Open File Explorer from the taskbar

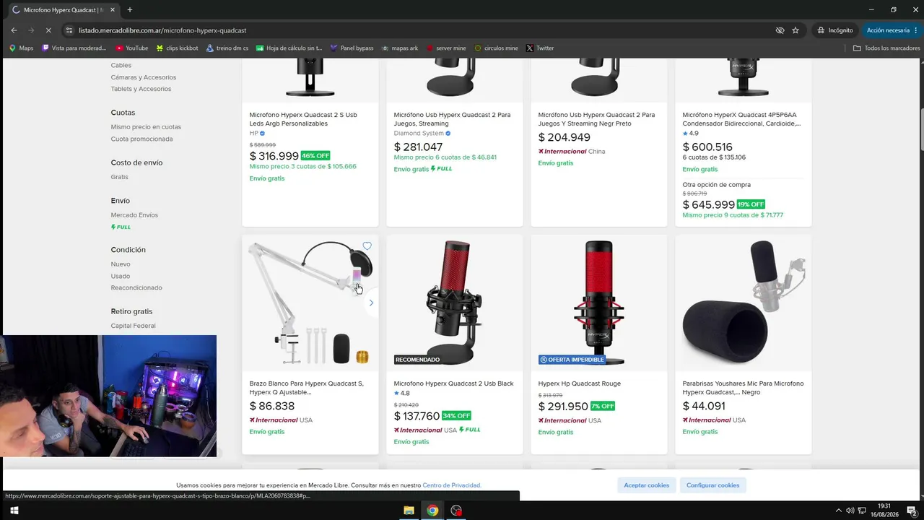pos(409,511)
